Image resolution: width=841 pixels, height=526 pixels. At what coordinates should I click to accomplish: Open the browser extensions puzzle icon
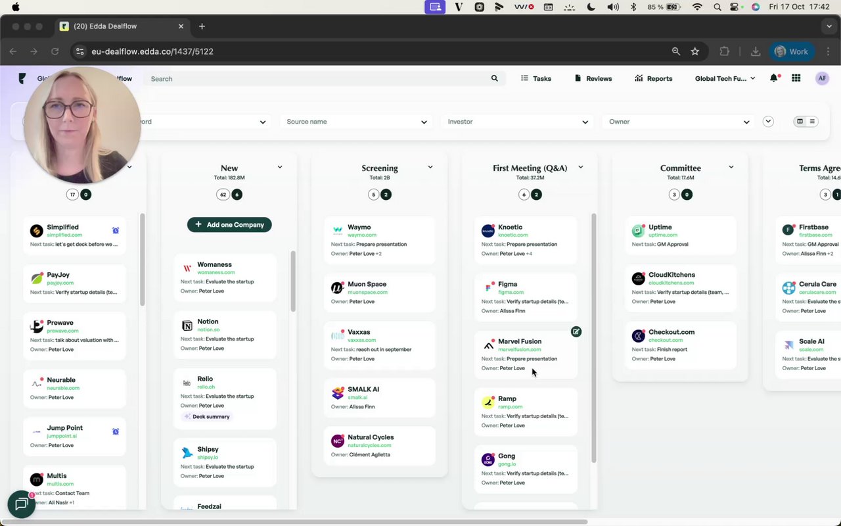[725, 51]
